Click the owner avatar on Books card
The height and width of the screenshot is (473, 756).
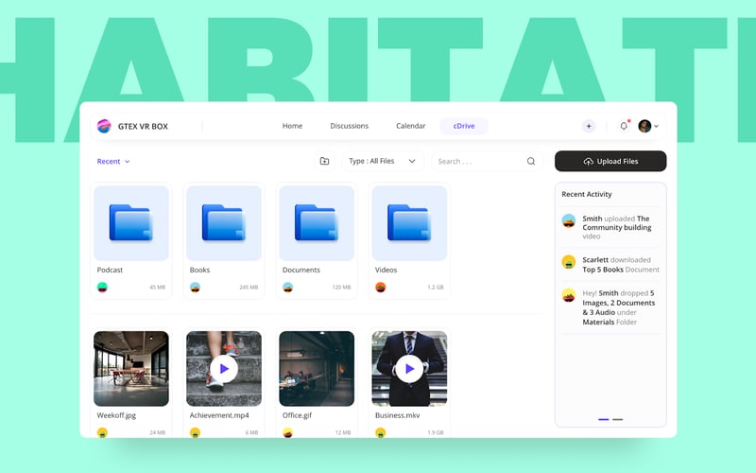tap(195, 288)
